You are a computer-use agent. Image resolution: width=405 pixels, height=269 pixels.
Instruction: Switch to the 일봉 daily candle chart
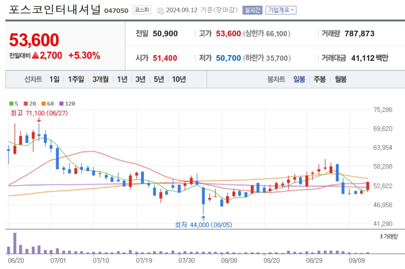click(299, 79)
